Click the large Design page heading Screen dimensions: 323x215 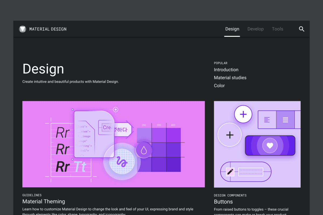[43, 69]
